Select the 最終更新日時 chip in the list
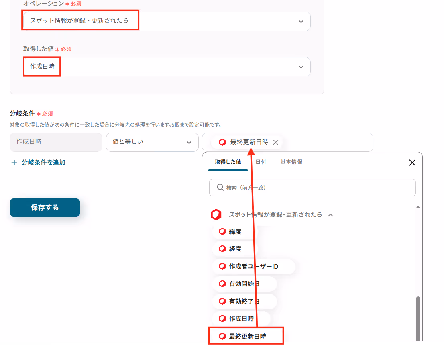 coord(246,336)
